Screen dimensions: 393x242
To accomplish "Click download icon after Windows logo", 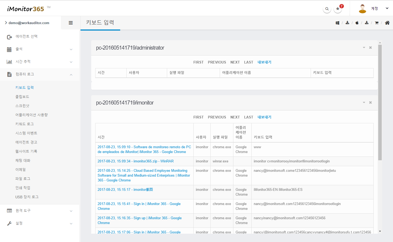I will click(347, 23).
